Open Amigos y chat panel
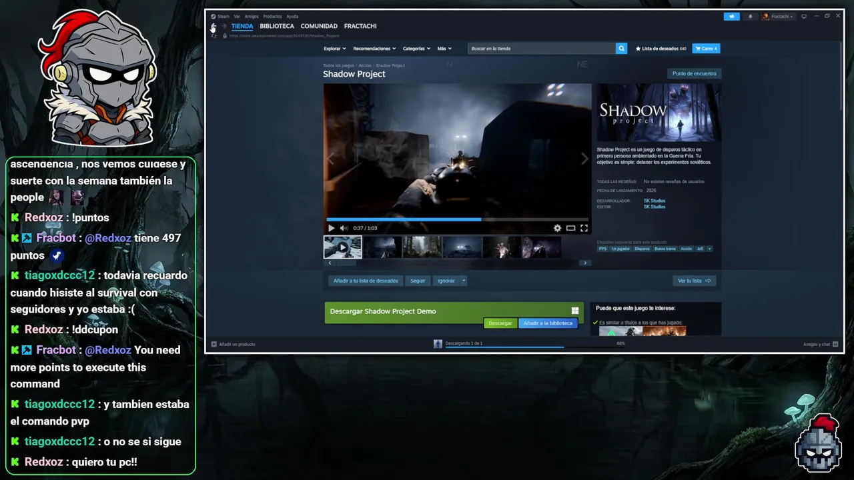 (x=819, y=344)
